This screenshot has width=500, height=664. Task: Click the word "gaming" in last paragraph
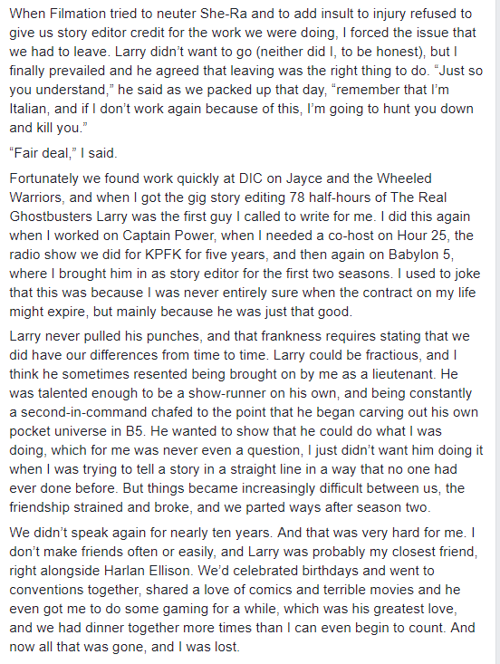click(x=183, y=609)
